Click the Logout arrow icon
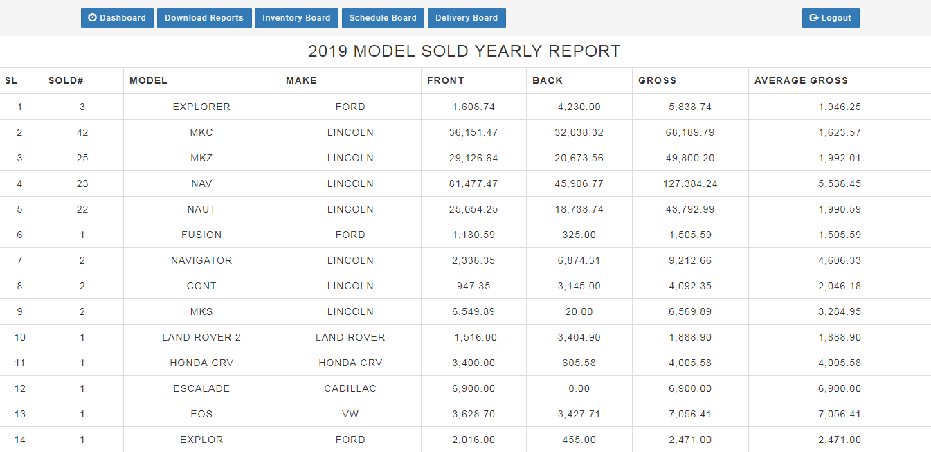The image size is (931, 452). coord(814,18)
